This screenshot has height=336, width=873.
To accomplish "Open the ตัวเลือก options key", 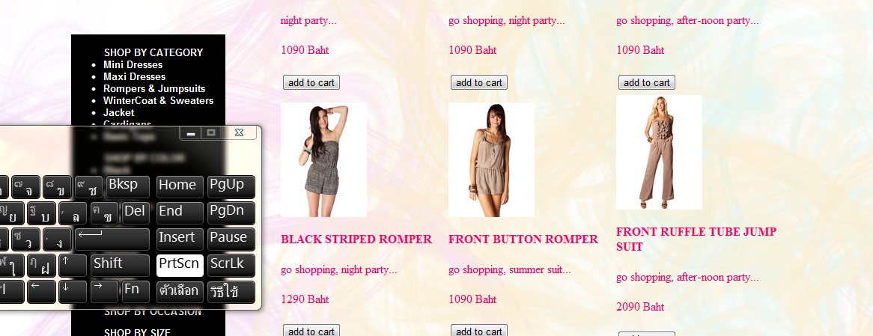I will [x=180, y=292].
